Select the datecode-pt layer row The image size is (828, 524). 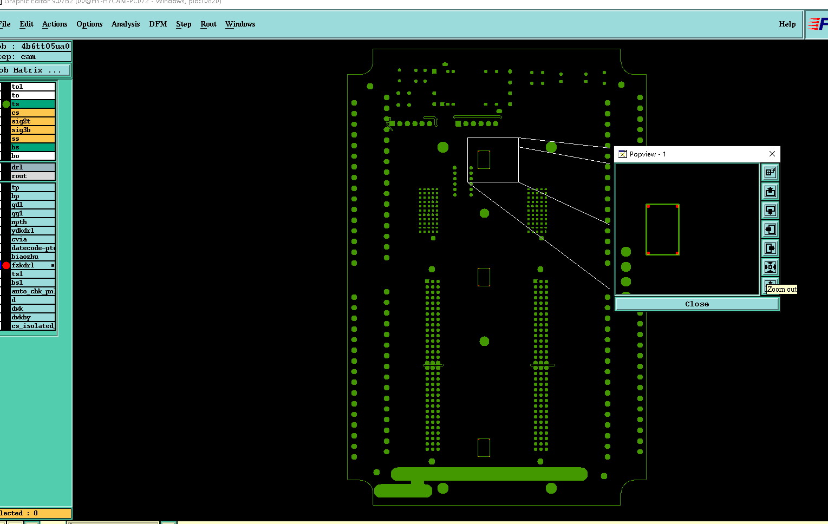33,248
